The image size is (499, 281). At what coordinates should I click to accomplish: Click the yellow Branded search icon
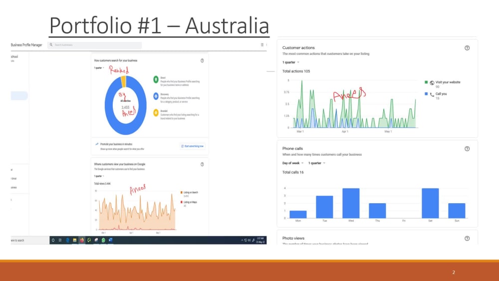point(156,113)
